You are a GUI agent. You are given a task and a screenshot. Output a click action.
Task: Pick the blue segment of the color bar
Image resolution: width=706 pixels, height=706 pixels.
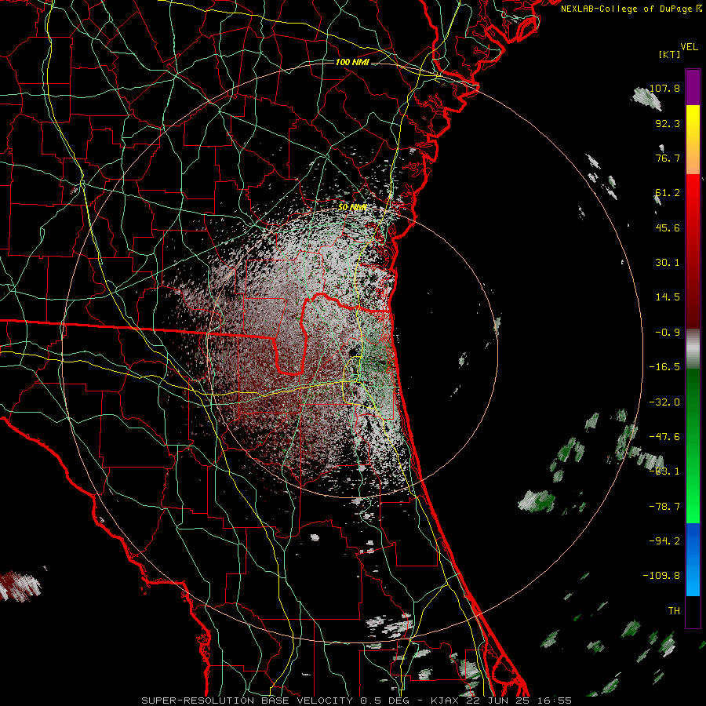click(693, 559)
